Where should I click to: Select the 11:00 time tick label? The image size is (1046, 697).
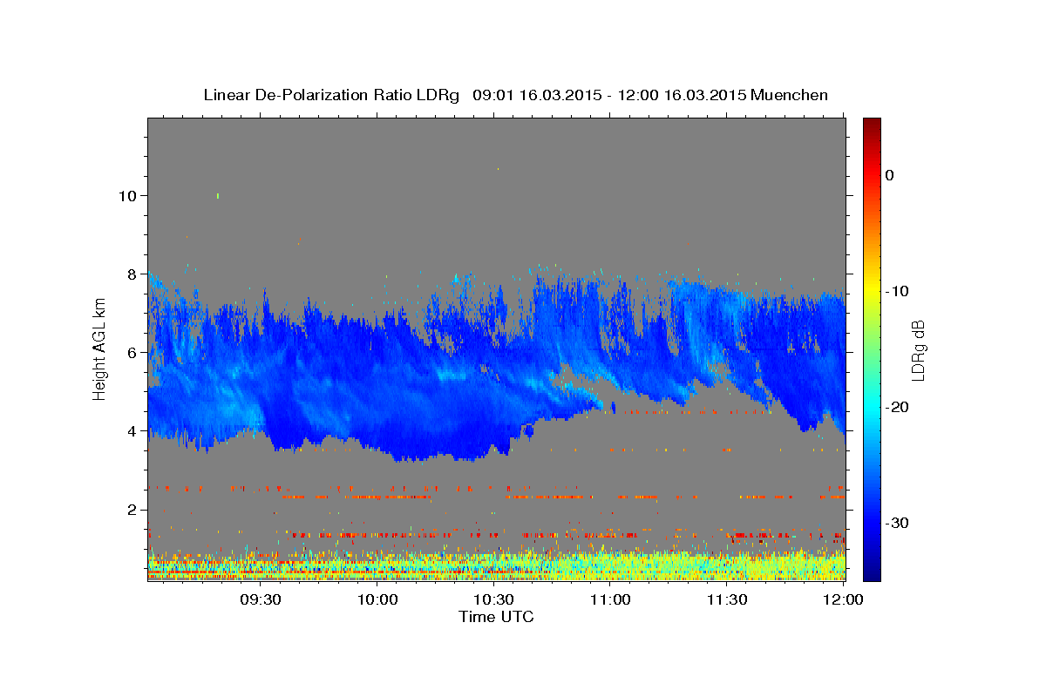[610, 599]
